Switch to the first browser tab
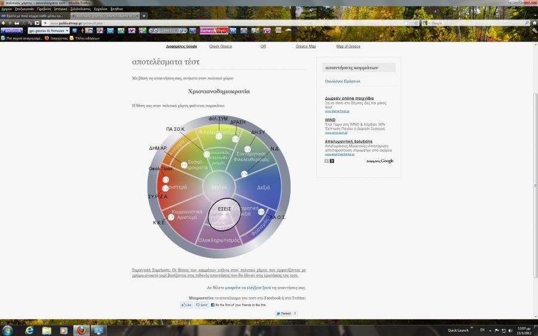 point(34,16)
